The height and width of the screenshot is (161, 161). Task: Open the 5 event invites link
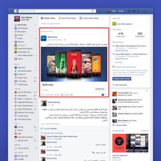coord(121,125)
